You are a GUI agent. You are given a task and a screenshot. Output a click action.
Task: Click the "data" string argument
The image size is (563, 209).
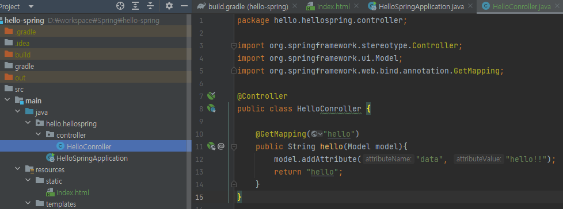429,159
